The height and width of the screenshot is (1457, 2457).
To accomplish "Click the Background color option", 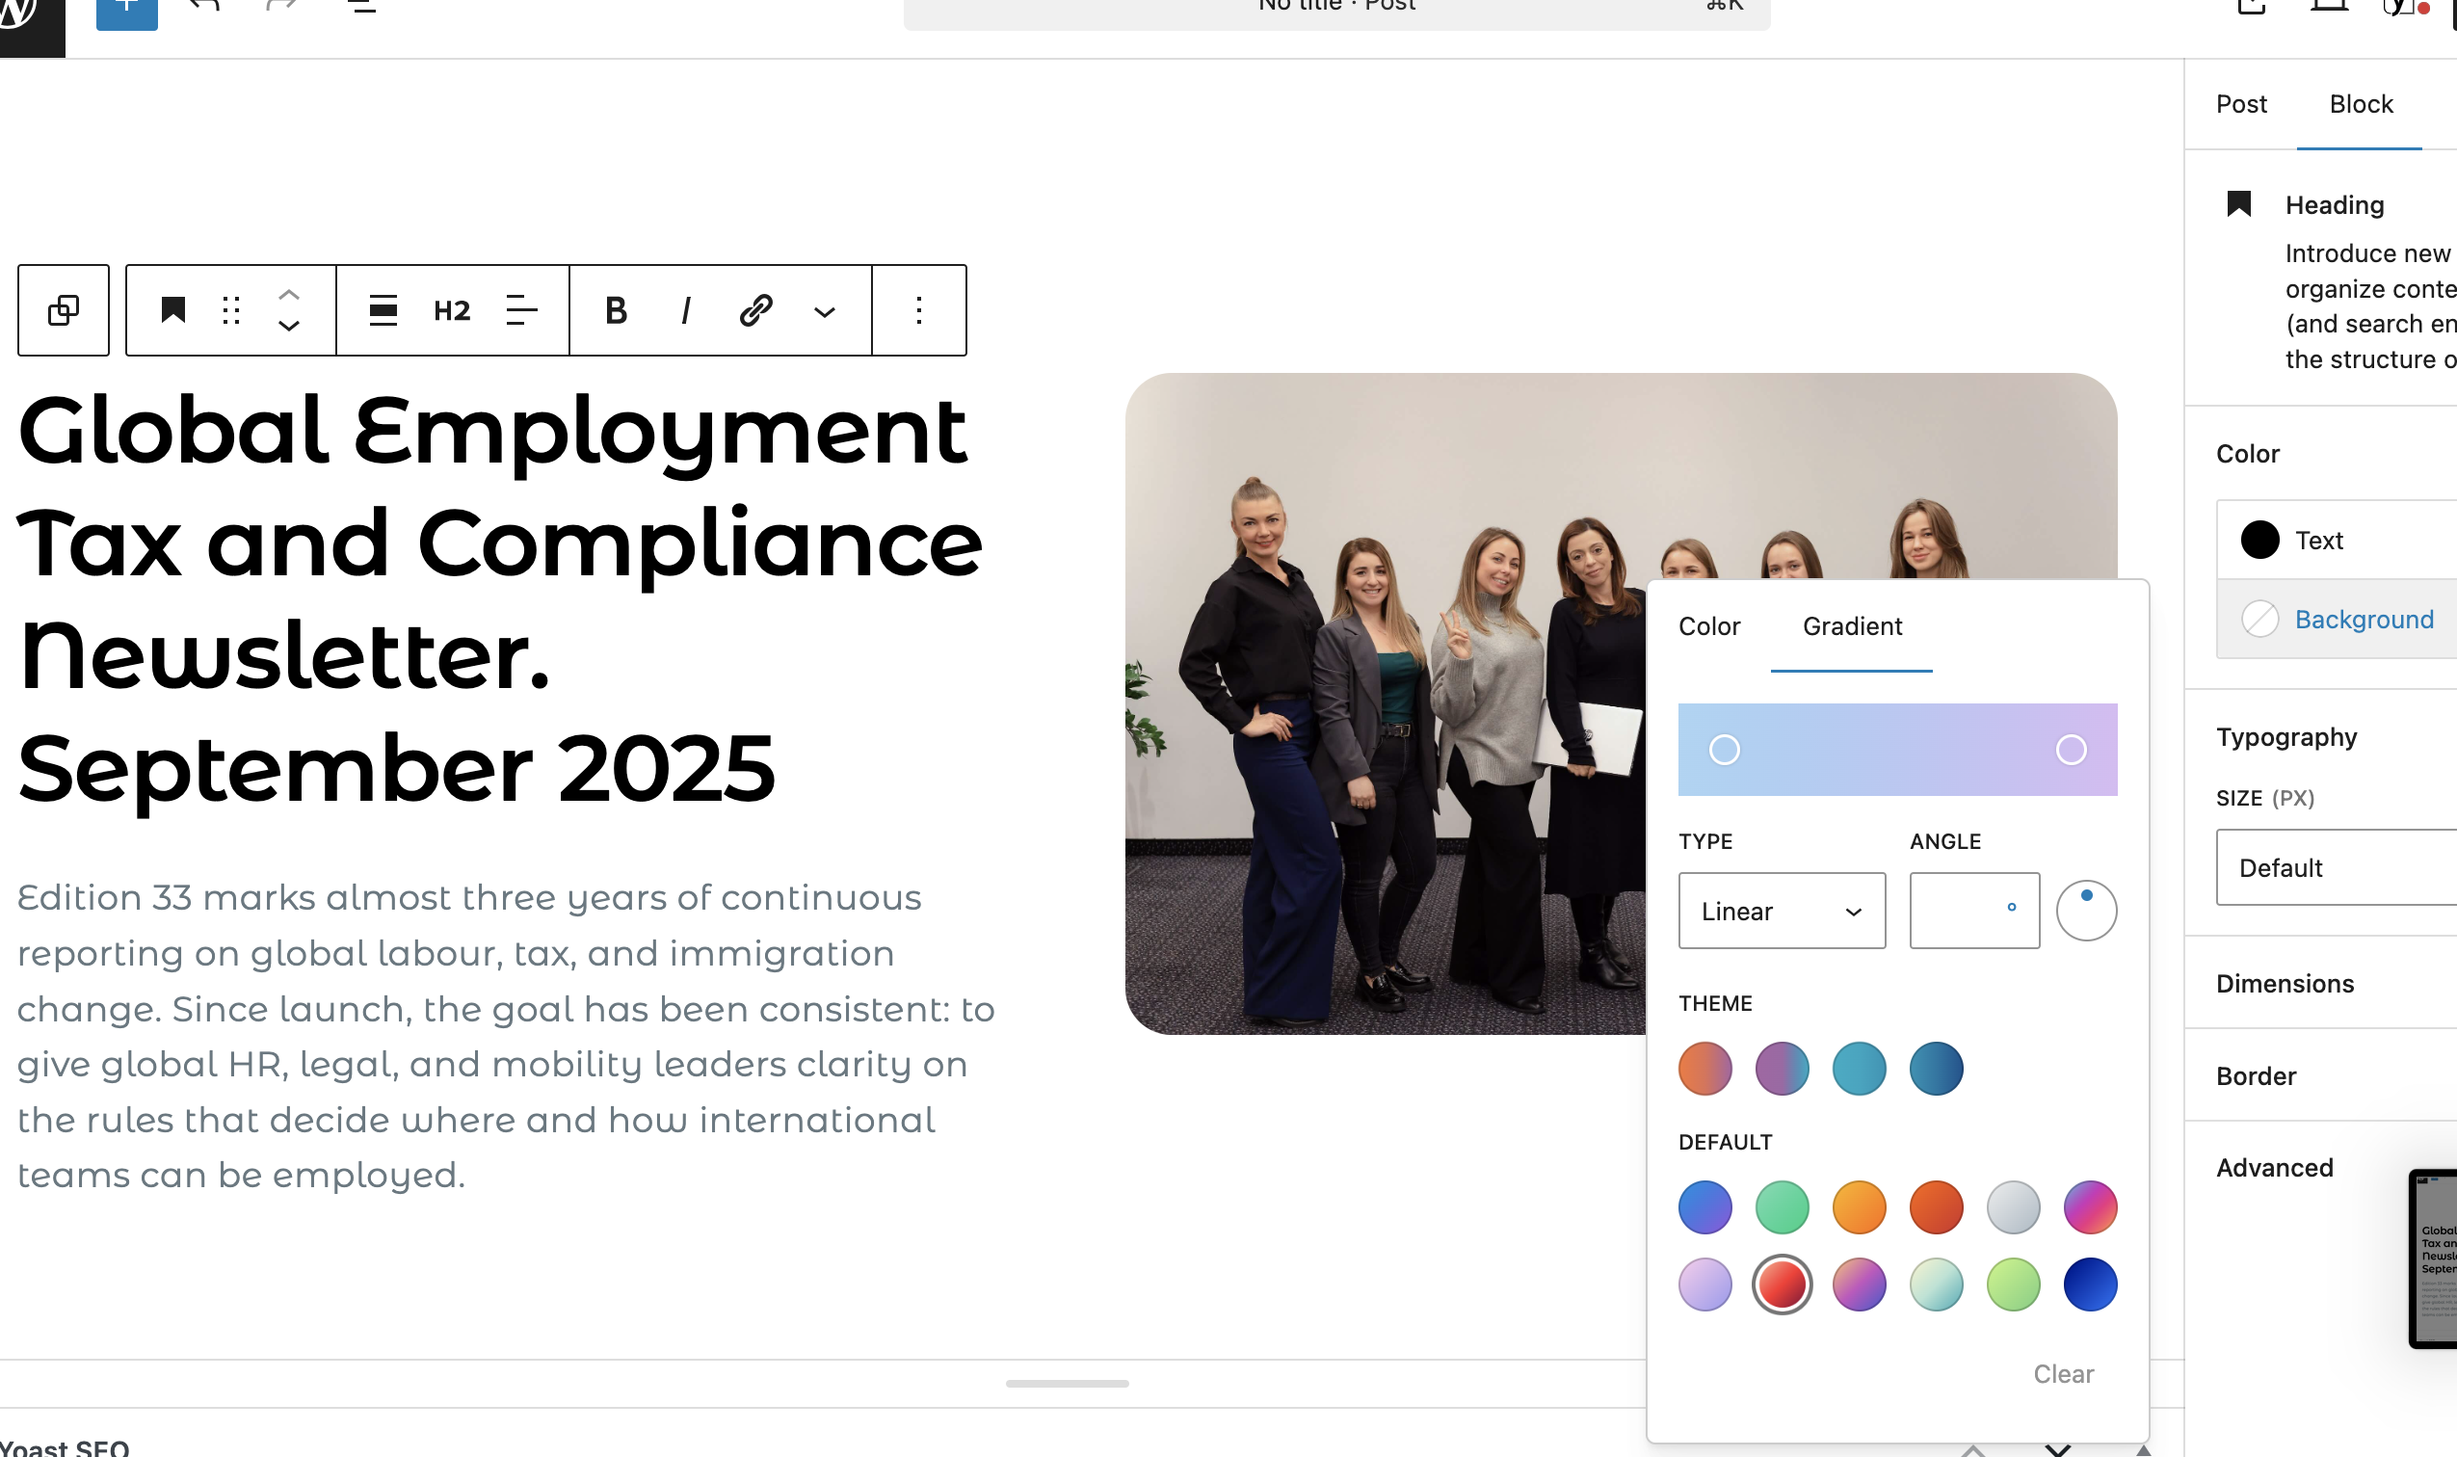I will [2363, 619].
